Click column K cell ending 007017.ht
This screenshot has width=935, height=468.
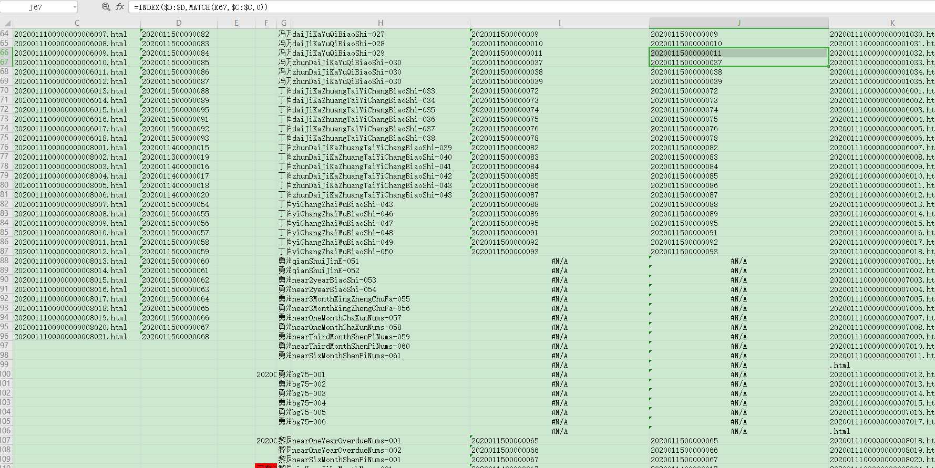coord(882,422)
